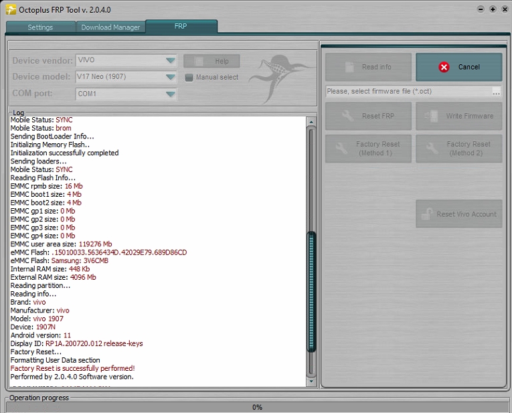
Task: Select the FRP tab
Action: [x=181, y=26]
